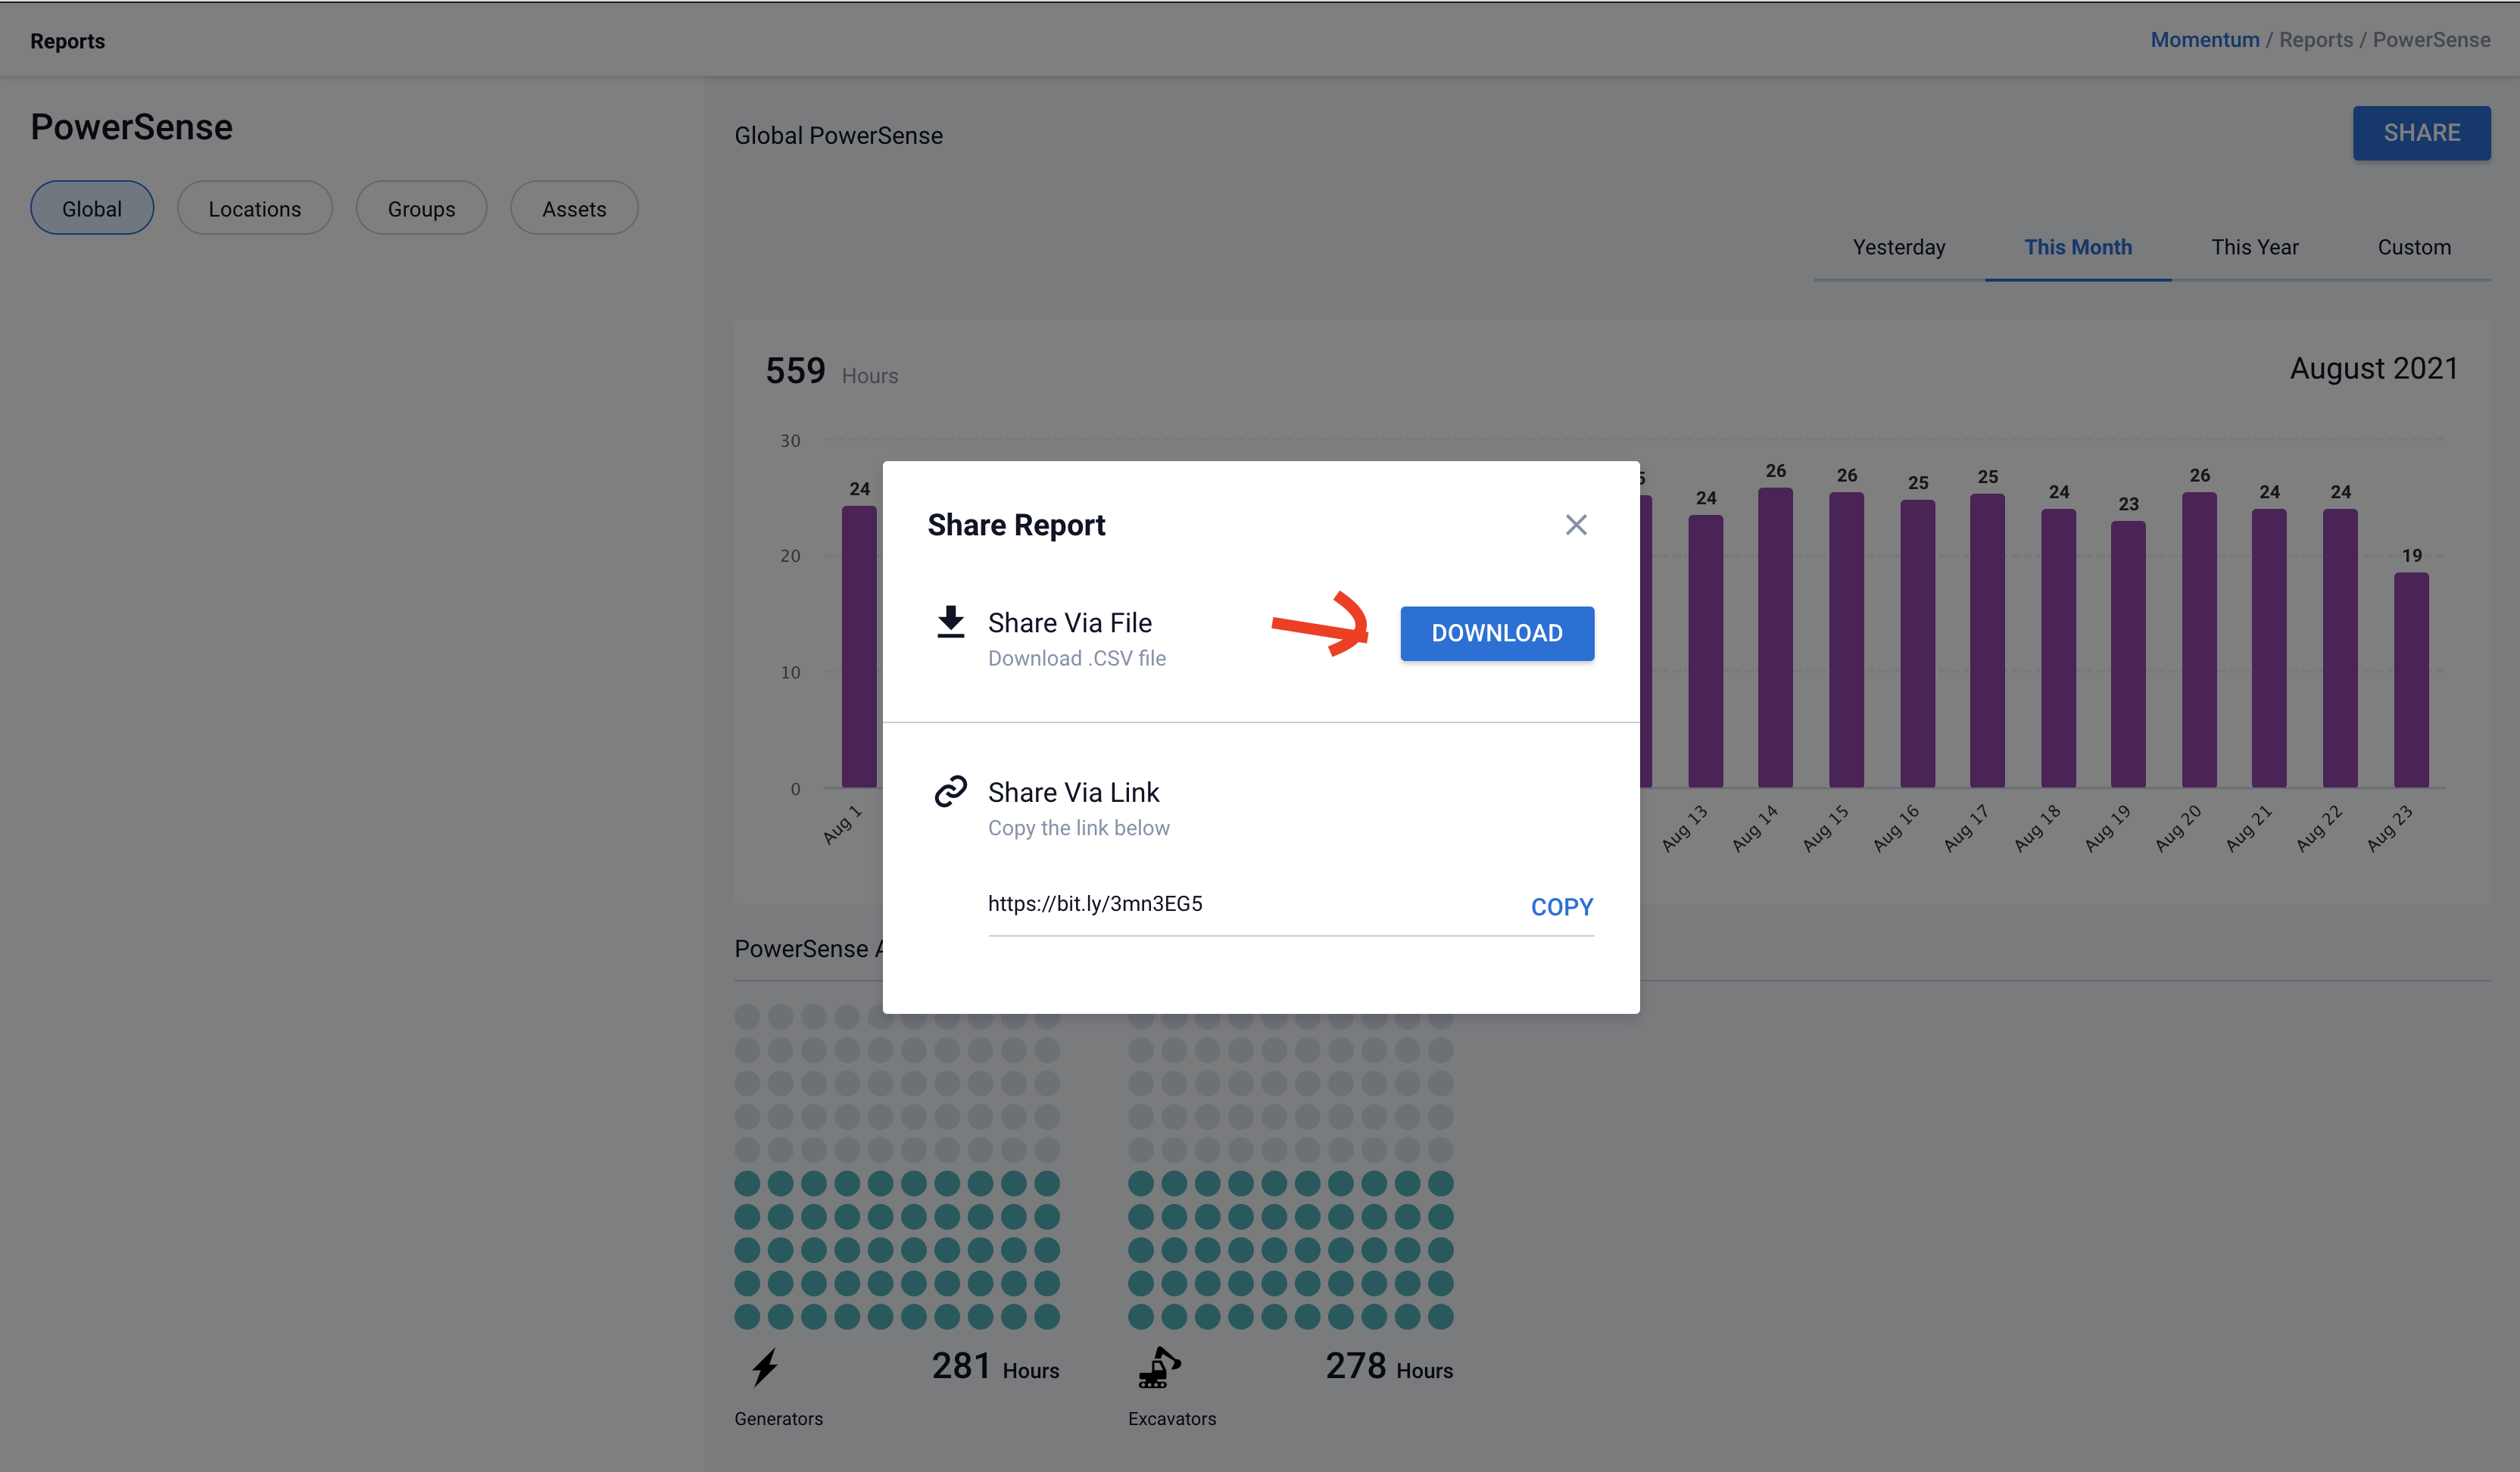2520x1472 pixels.
Task: Click the Excavators machine icon
Action: point(1159,1367)
